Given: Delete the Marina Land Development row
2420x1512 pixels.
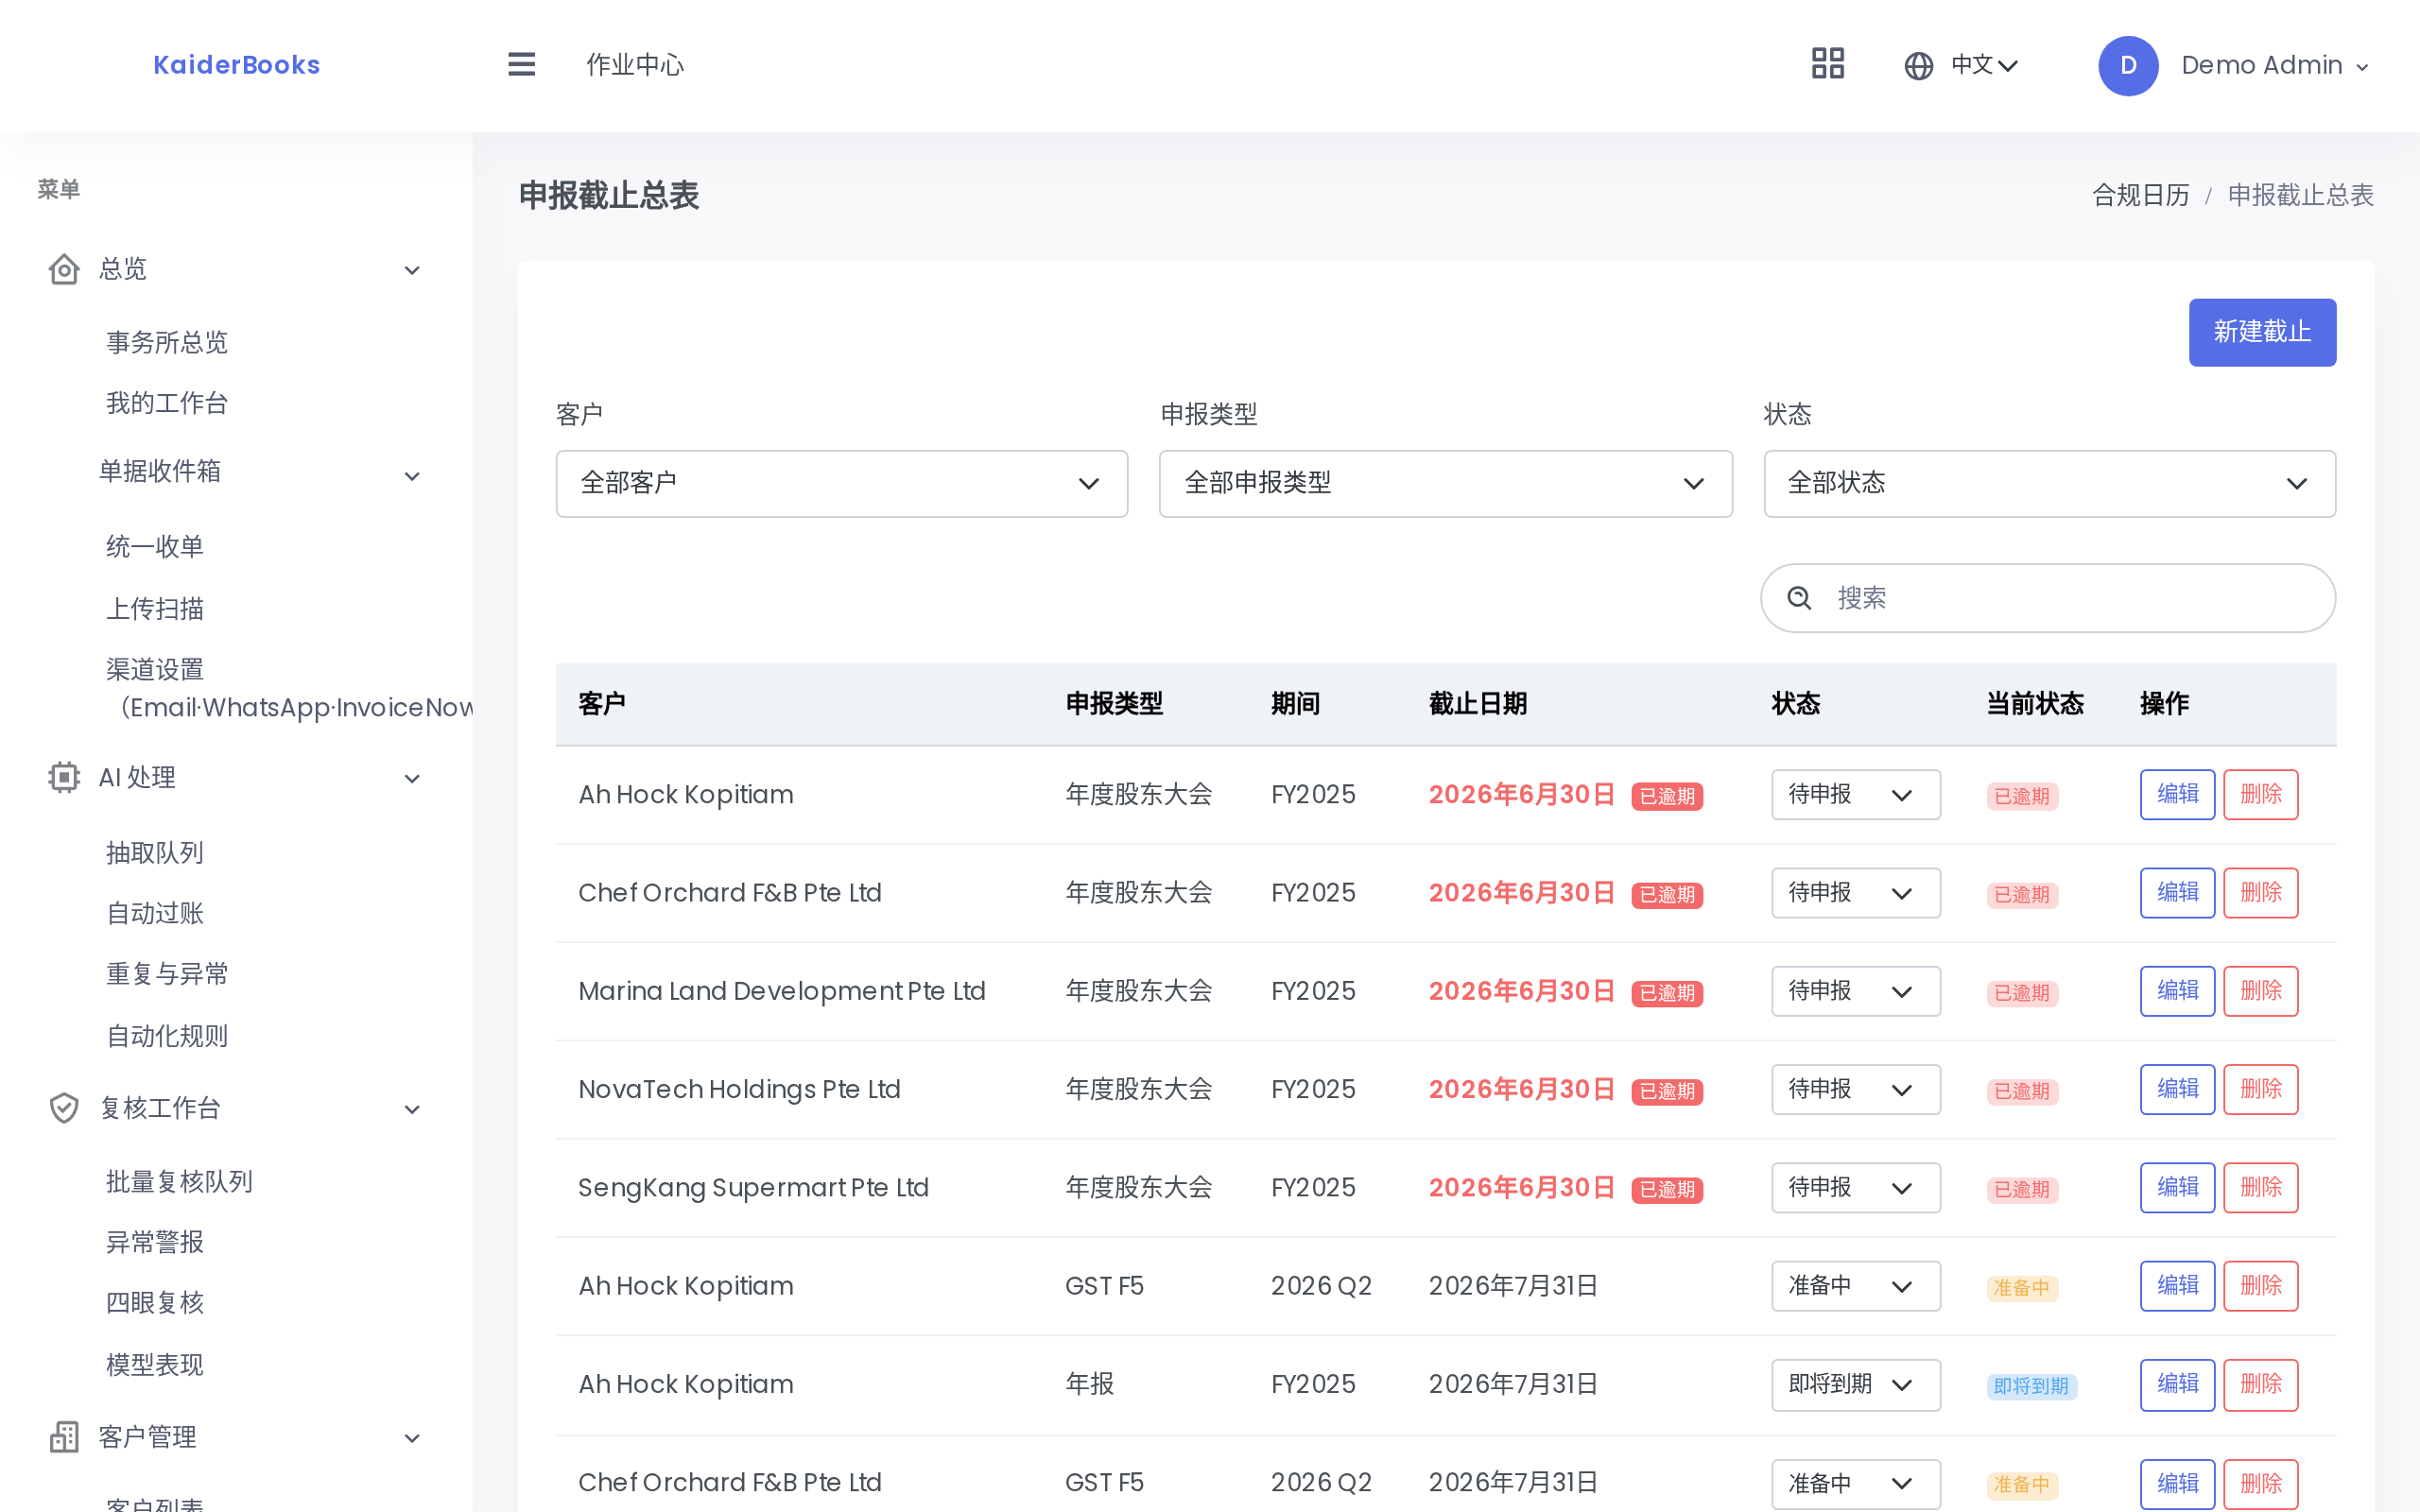Looking at the screenshot, I should pyautogui.click(x=2260, y=990).
